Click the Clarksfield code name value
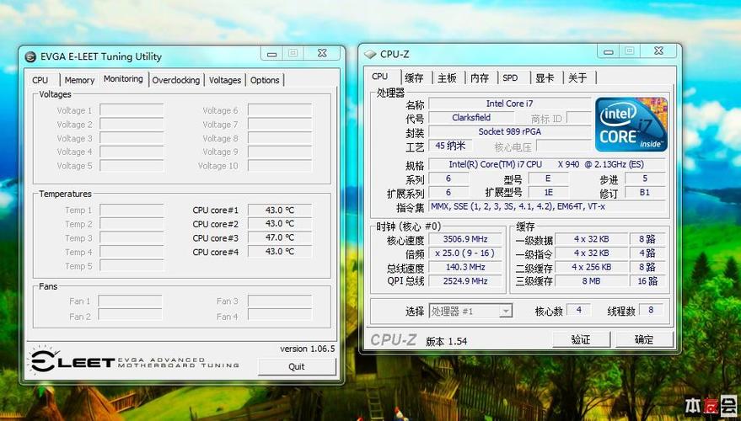 [x=471, y=118]
